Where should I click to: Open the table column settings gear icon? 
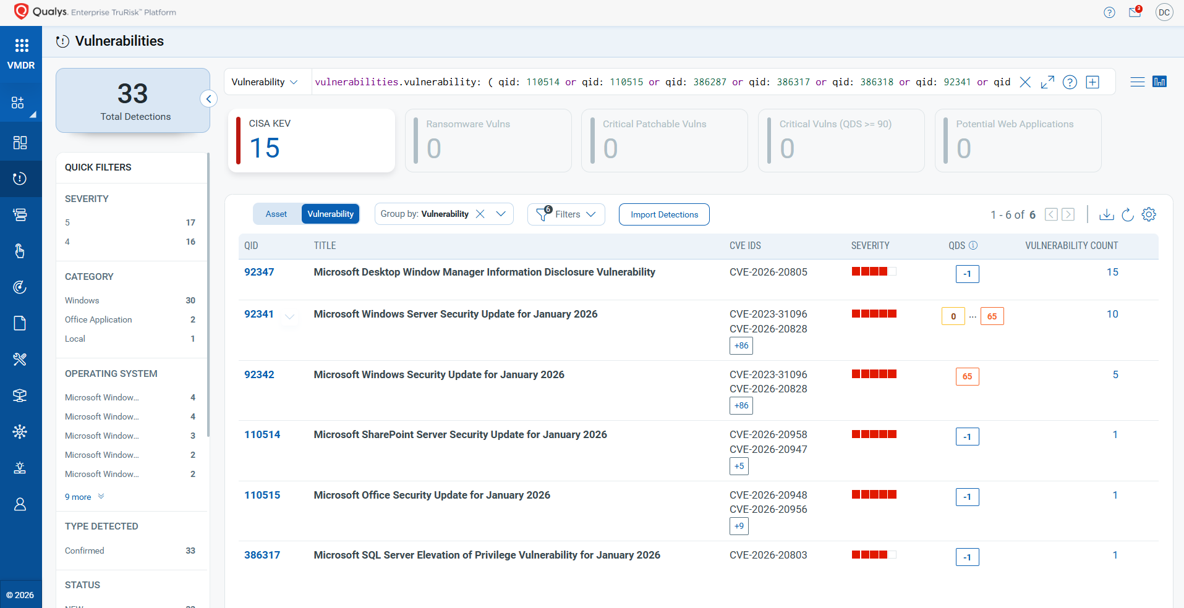coord(1149,214)
